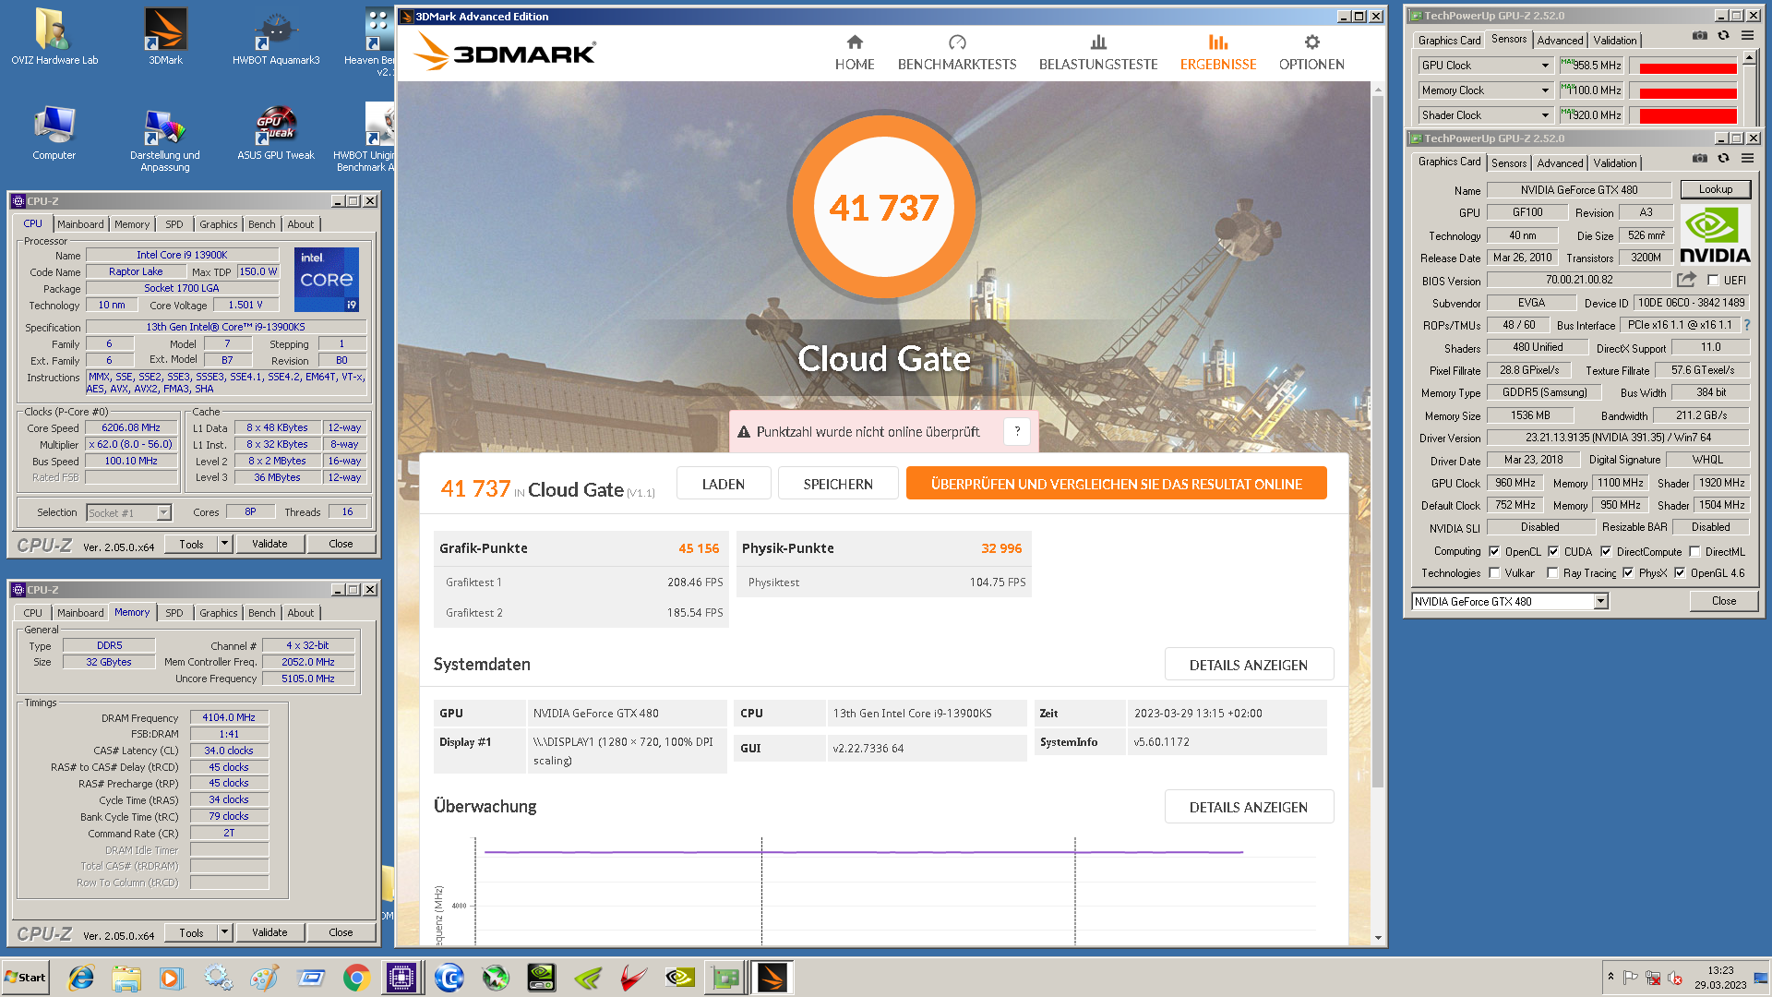1772x997 pixels.
Task: Toggle the Ray Tracing checkbox
Action: point(1553,573)
